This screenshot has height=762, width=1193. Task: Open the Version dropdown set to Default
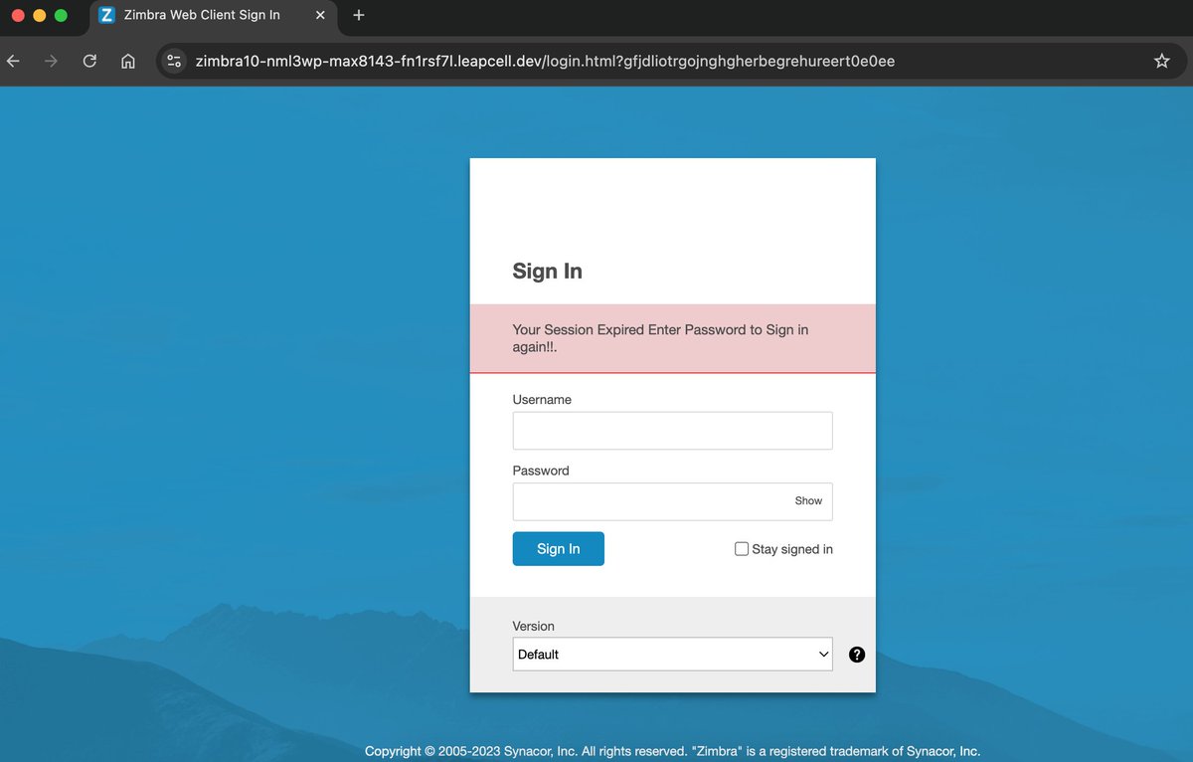coord(672,655)
